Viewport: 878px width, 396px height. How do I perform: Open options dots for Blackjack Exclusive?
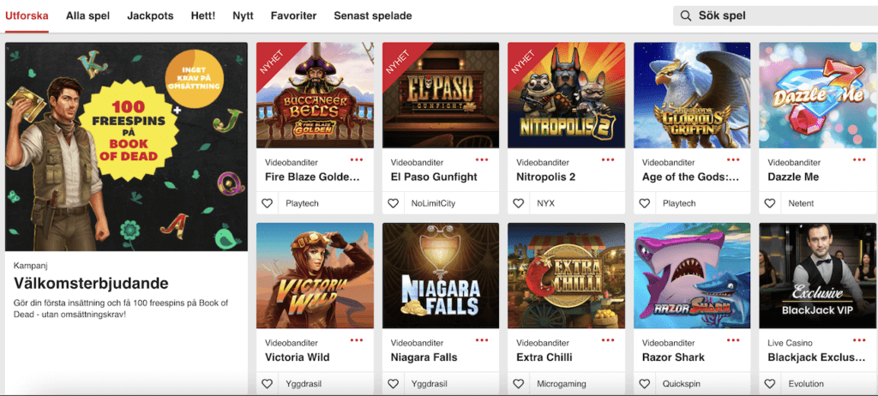pyautogui.click(x=859, y=340)
